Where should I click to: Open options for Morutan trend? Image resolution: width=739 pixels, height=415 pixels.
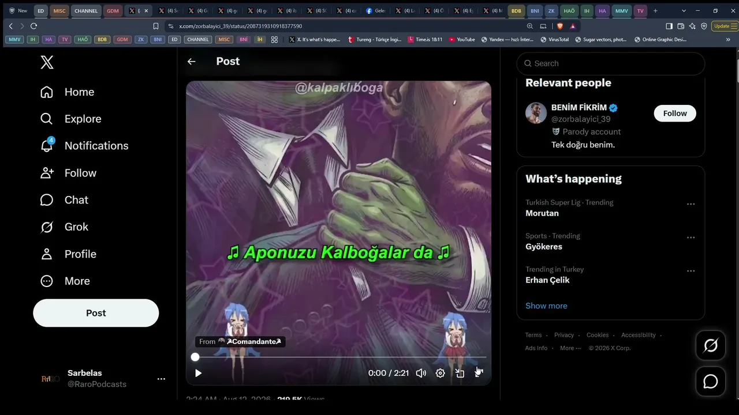pyautogui.click(x=691, y=204)
